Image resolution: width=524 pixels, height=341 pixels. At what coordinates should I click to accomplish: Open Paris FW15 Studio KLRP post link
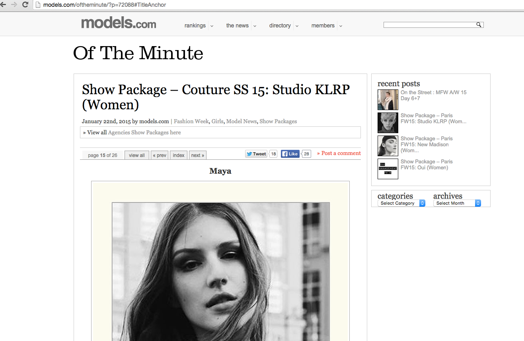click(434, 118)
